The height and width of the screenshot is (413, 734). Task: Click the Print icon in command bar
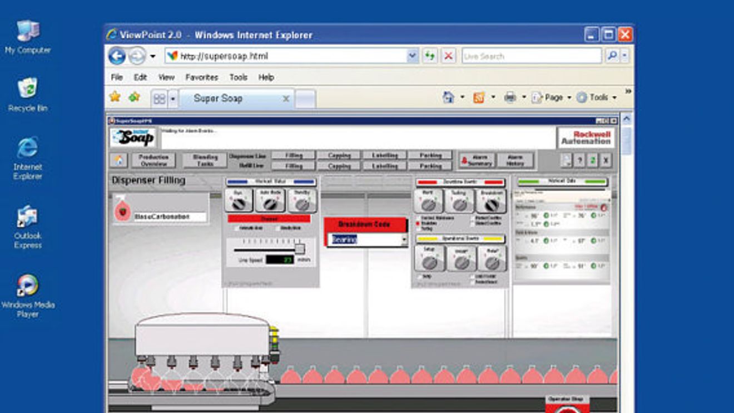510,97
